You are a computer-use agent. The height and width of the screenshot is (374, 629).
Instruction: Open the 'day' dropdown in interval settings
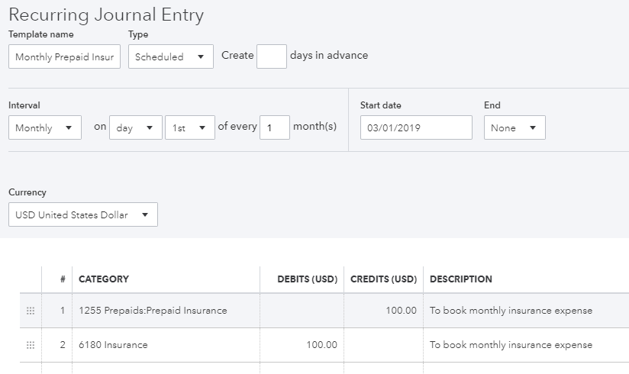click(x=136, y=127)
